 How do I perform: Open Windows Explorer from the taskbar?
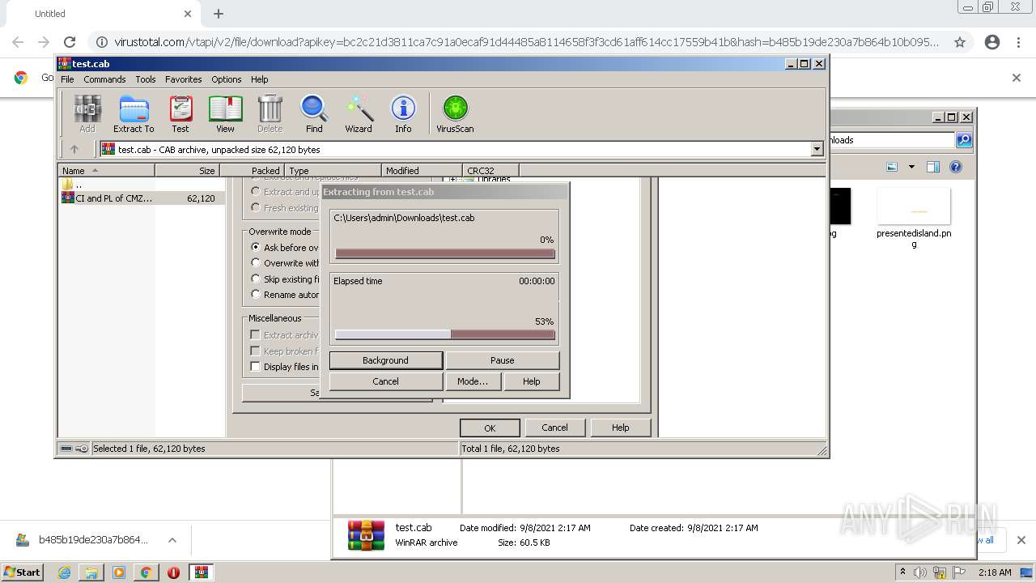click(91, 572)
